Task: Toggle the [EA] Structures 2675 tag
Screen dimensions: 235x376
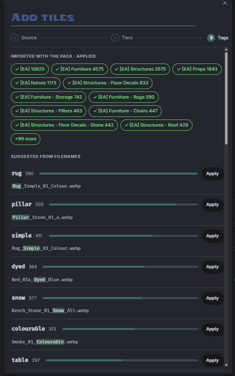Action: point(140,69)
